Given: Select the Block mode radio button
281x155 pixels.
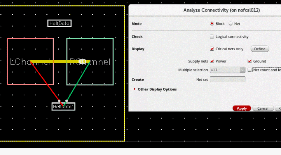Looking at the screenshot, I should tap(212, 24).
